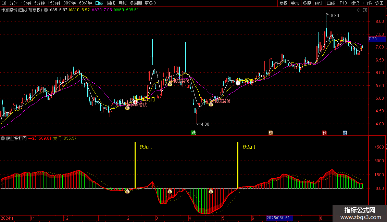Switch to 周线 weekly period
The width and height of the screenshot is (387, 222).
(x=111, y=3)
